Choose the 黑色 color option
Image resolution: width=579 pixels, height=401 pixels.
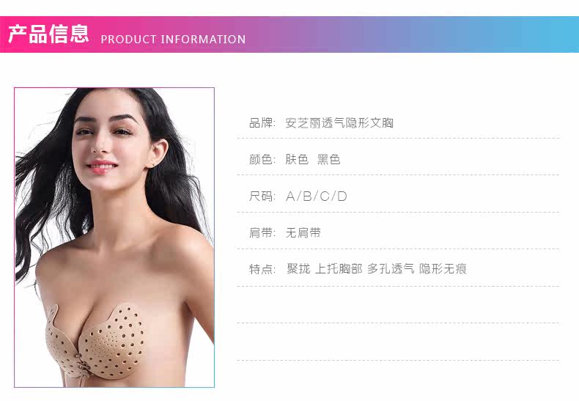(328, 160)
